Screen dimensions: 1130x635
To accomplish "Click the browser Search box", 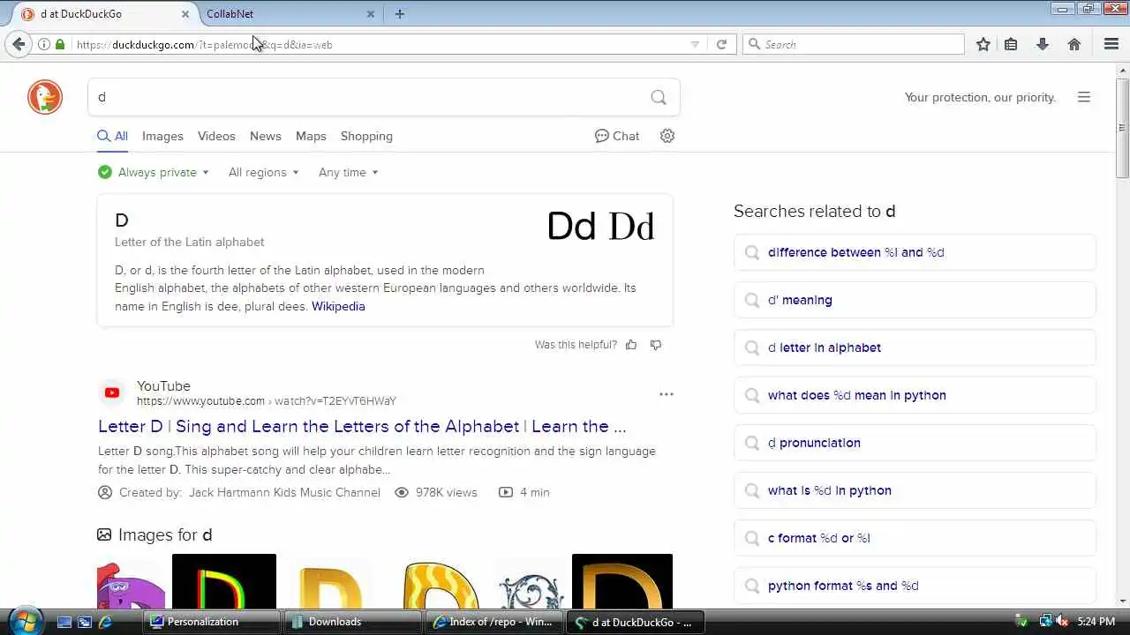I will (x=854, y=44).
